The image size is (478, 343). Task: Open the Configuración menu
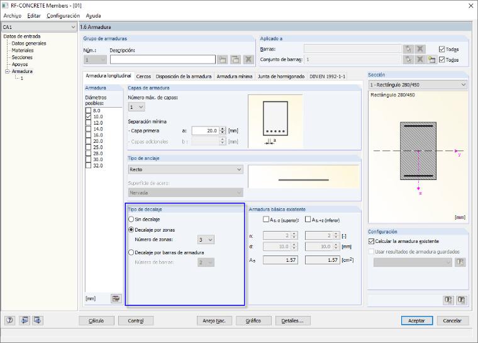63,16
